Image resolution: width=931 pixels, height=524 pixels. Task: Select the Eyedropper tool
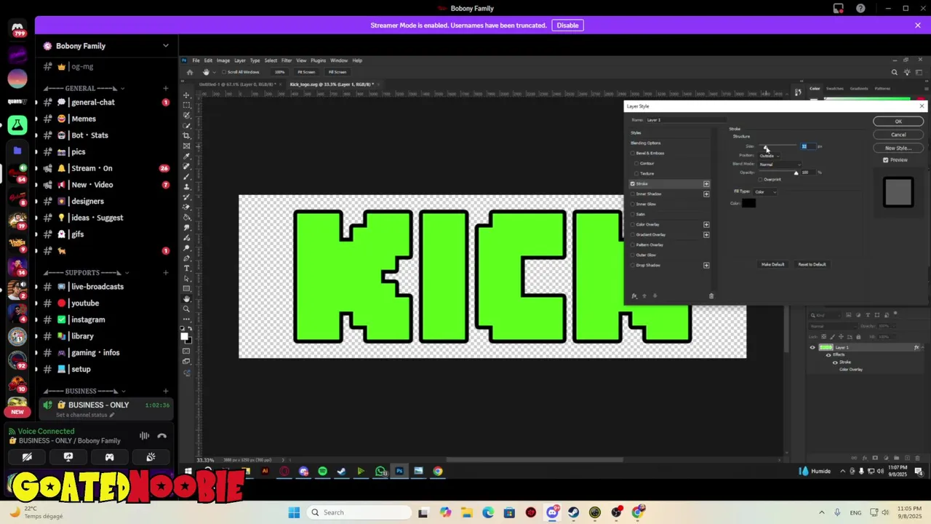click(x=187, y=156)
